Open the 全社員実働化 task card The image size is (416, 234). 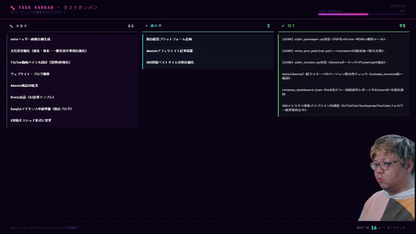click(72, 51)
